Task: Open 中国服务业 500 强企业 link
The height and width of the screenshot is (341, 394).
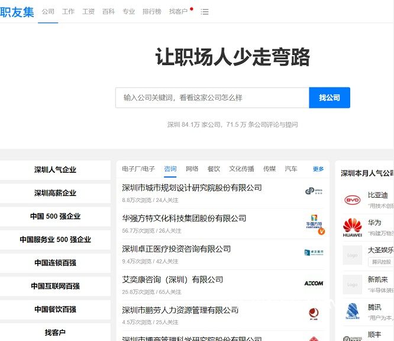Action: [x=55, y=240]
